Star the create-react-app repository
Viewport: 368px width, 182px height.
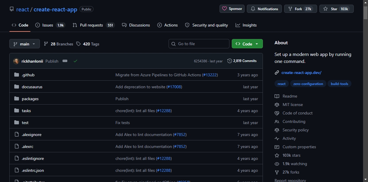pyautogui.click(x=336, y=9)
